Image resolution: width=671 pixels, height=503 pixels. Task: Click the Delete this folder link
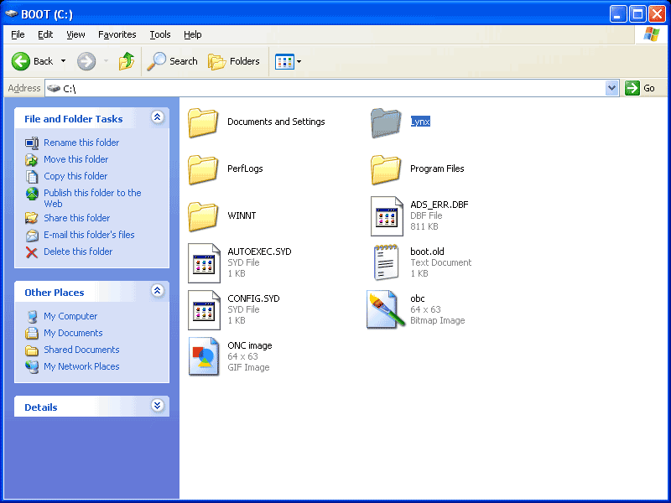tap(78, 251)
